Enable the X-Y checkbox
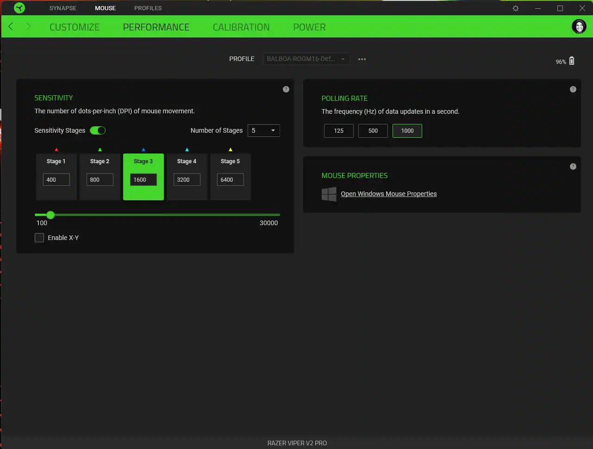Viewport: 593px width, 449px height. (x=39, y=238)
